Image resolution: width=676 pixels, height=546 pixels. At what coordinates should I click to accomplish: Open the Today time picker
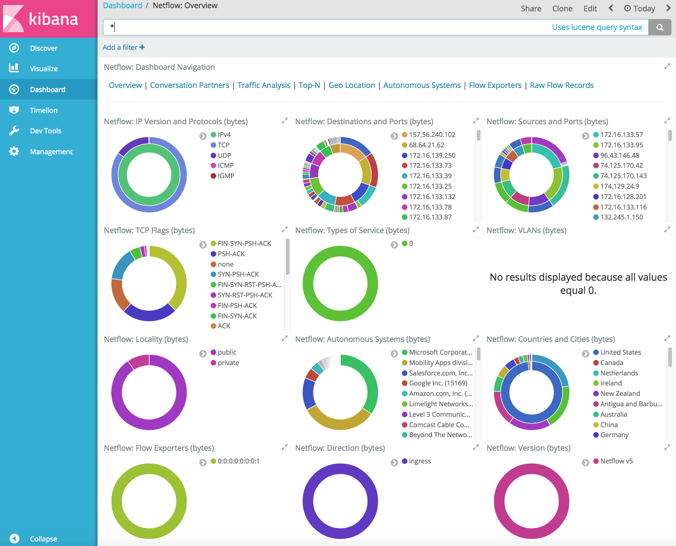639,8
